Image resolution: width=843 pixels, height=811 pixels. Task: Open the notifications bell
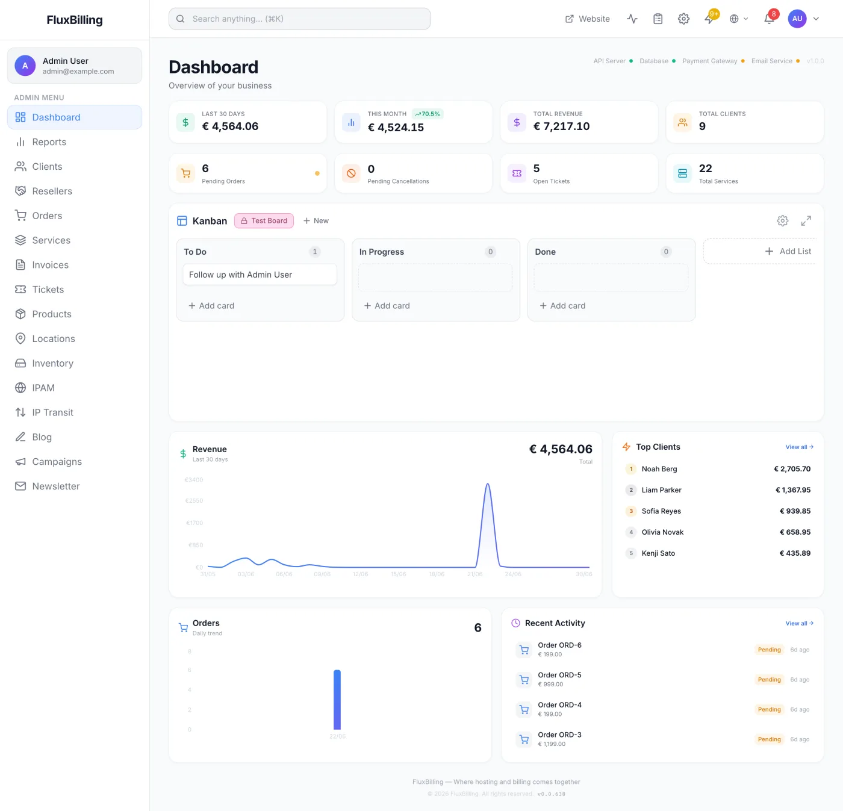point(769,19)
